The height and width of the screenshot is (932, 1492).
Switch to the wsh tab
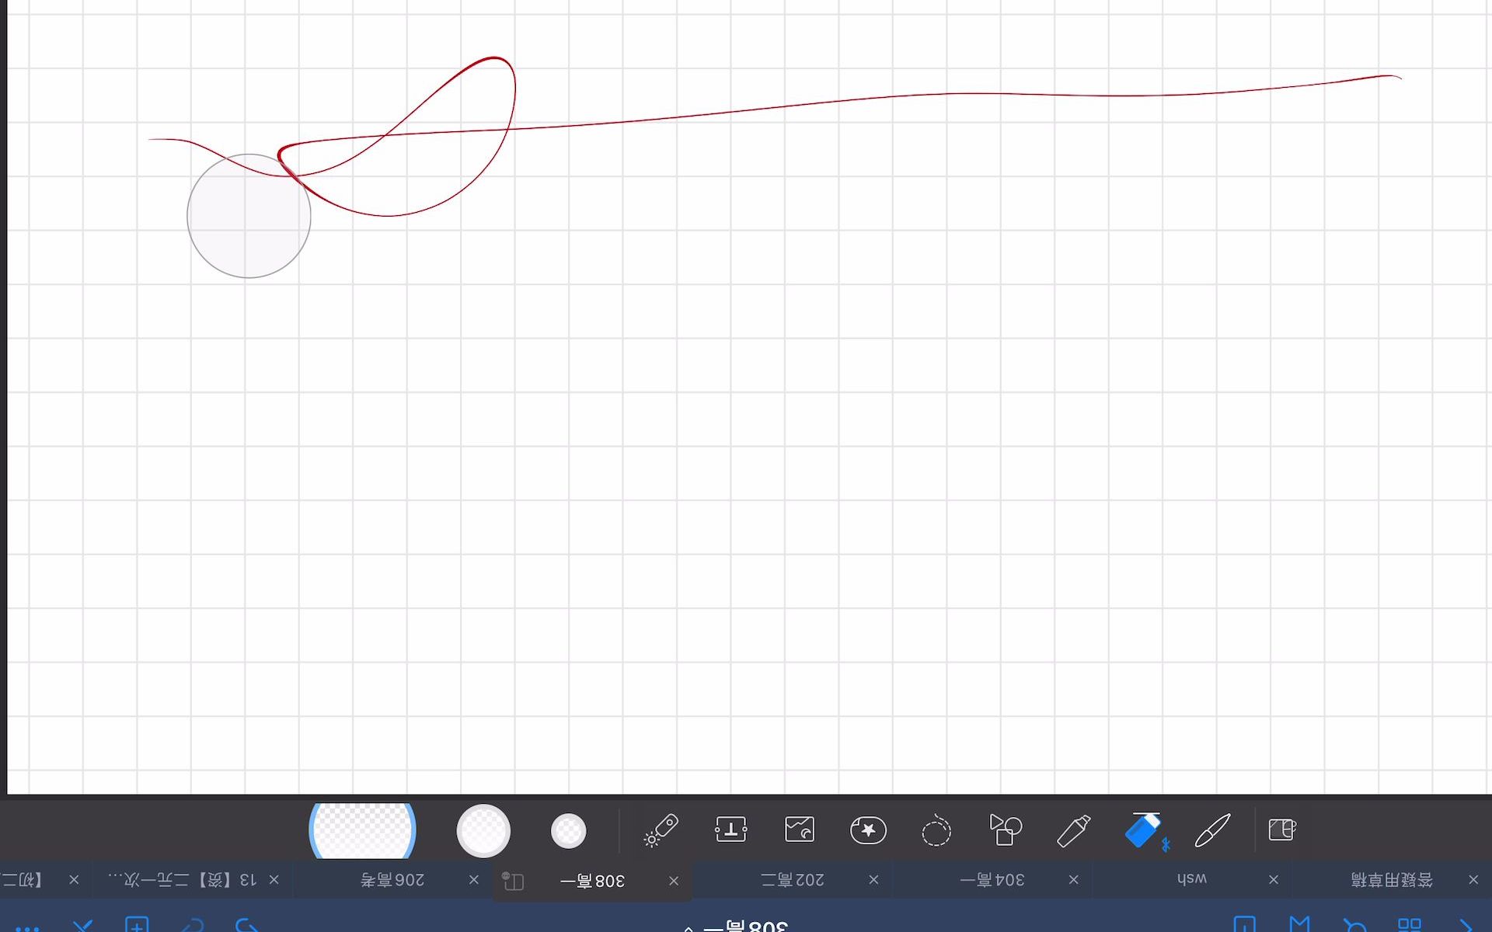click(1191, 880)
